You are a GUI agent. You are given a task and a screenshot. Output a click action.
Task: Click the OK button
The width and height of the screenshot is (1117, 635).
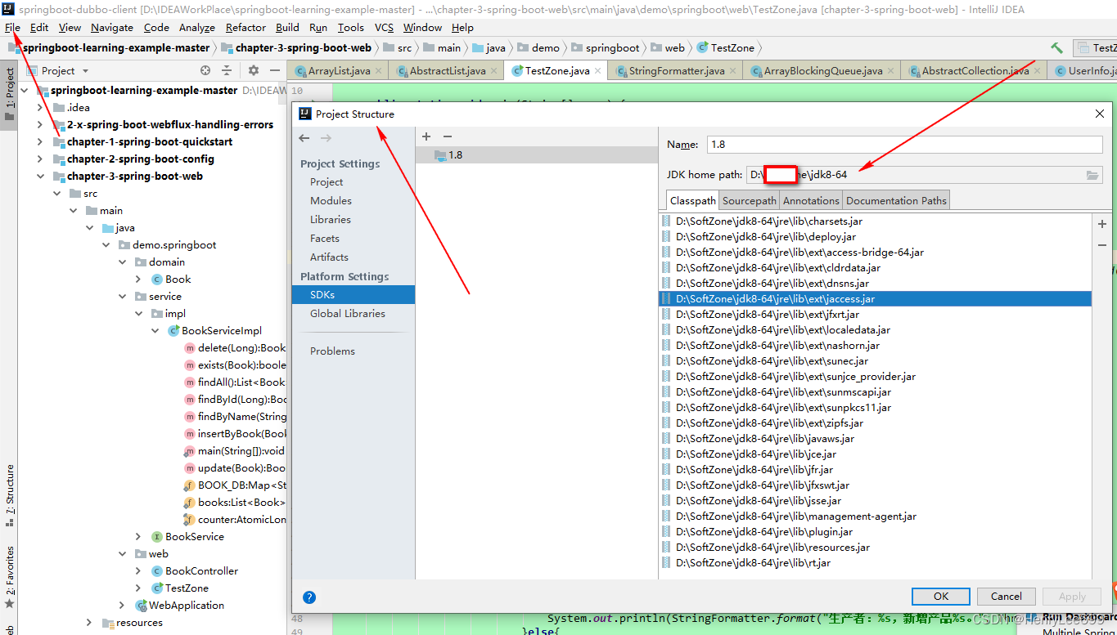[941, 597]
